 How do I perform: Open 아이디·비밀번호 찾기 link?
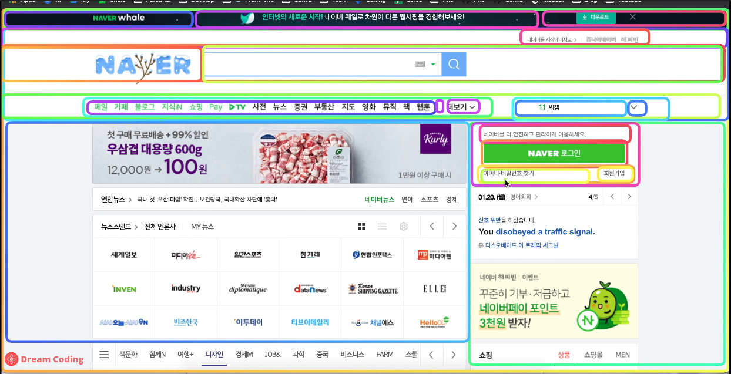tap(508, 174)
